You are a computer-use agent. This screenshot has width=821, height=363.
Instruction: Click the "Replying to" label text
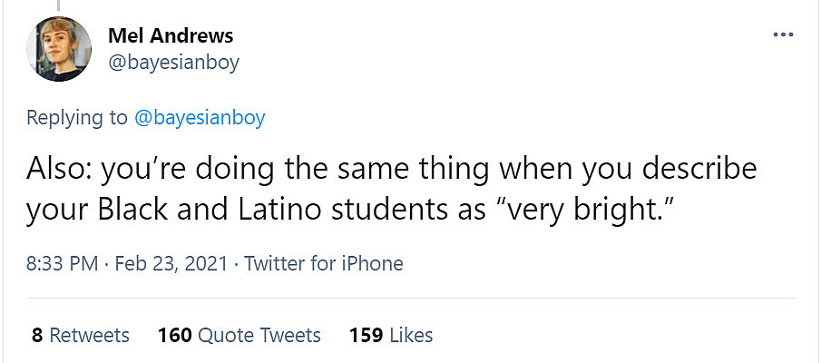point(77,118)
